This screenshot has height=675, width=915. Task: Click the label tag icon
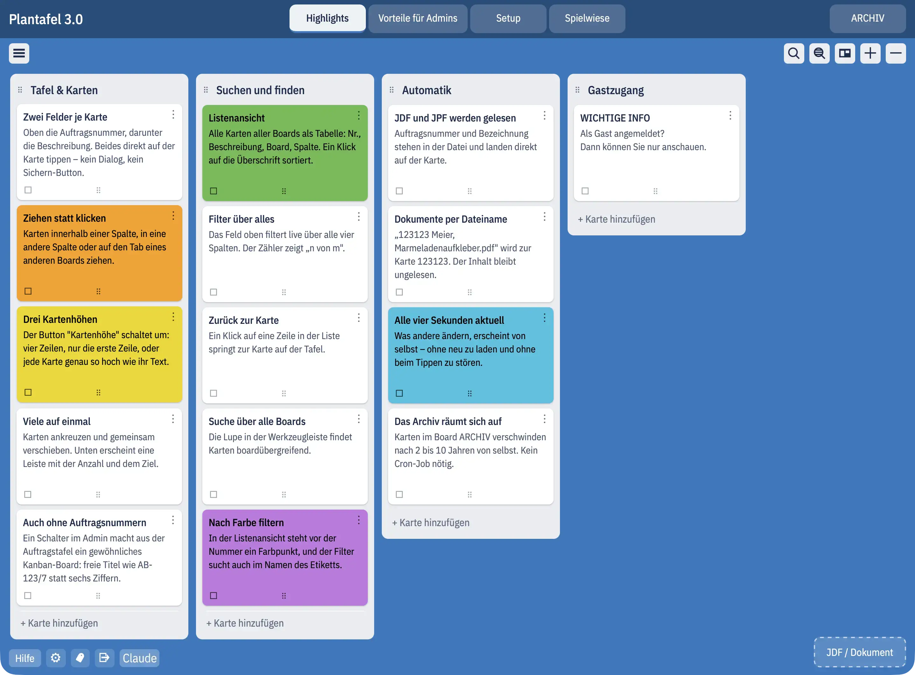(80, 658)
